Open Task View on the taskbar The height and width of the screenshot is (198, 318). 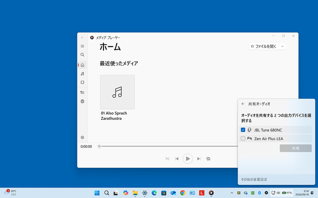(116, 193)
